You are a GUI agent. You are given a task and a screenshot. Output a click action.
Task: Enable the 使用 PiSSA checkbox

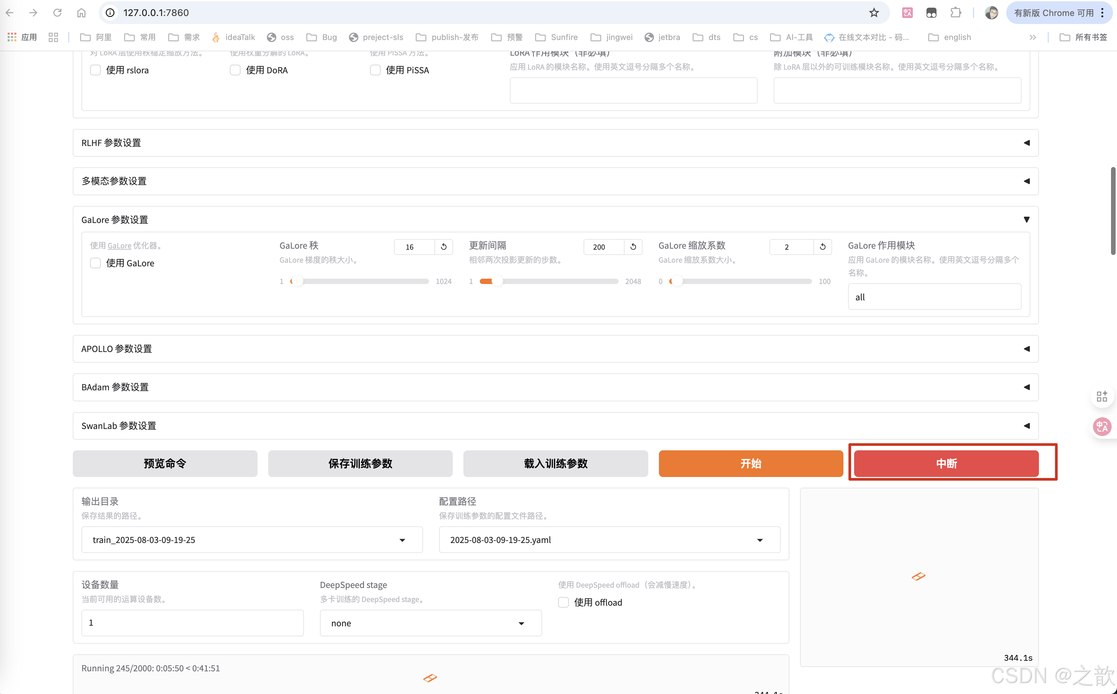(x=375, y=70)
